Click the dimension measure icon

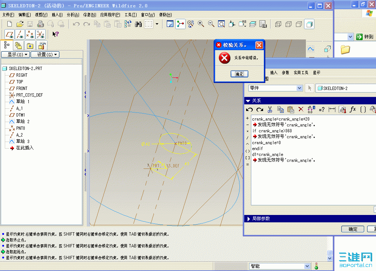(x=332, y=110)
